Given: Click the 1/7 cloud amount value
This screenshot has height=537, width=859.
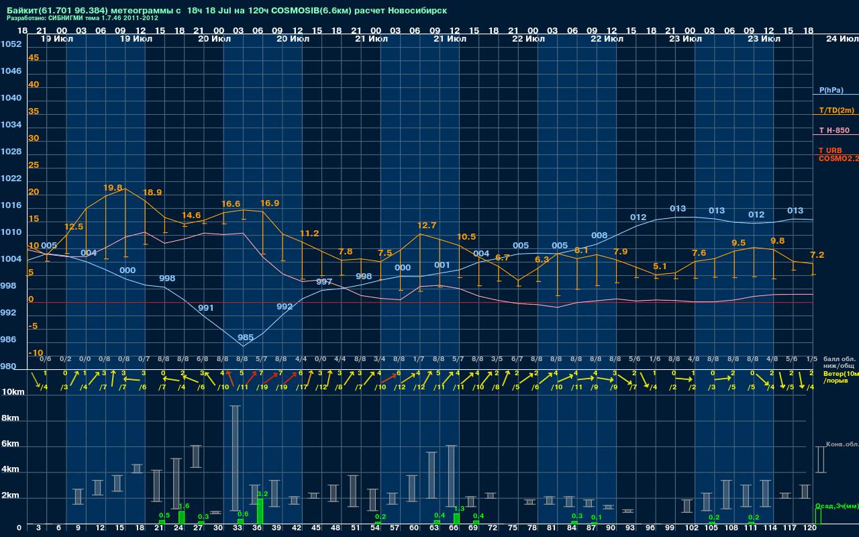Looking at the screenshot, I should click(419, 359).
